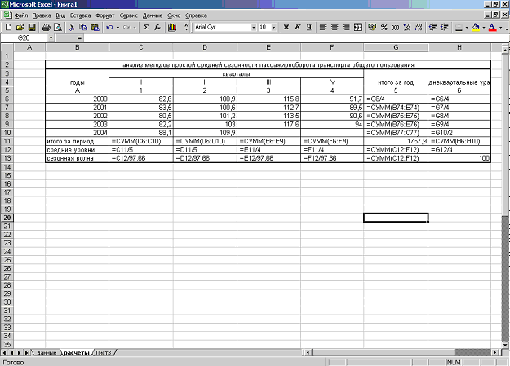Click the AutoSum sigma icon
Image resolution: width=510 pixels, height=366 pixels.
(x=145, y=27)
